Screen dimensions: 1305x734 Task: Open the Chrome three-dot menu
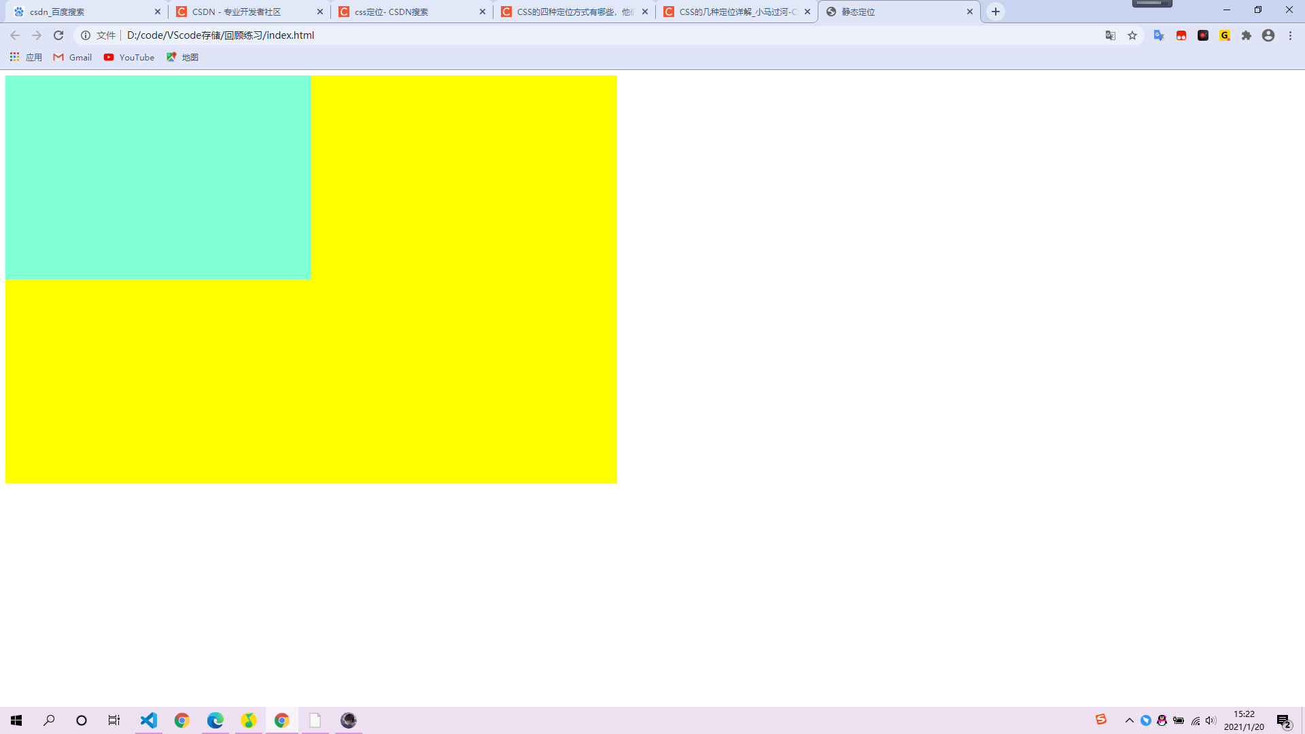1290,35
